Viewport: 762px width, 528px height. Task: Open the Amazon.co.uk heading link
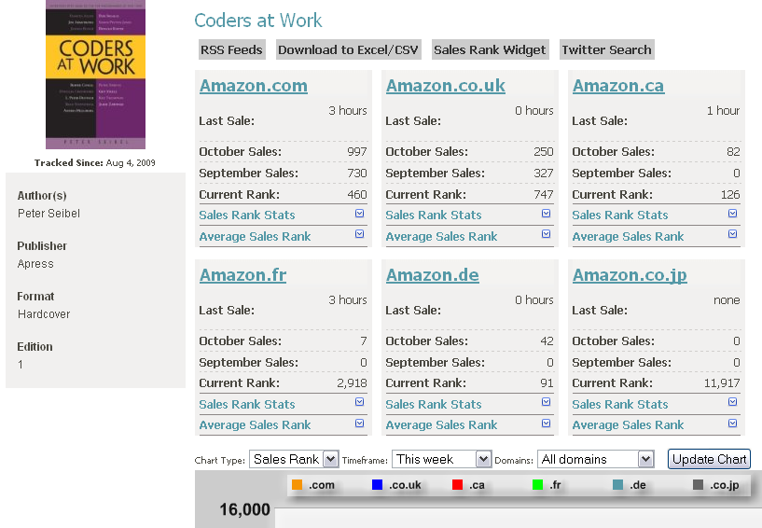(x=446, y=86)
